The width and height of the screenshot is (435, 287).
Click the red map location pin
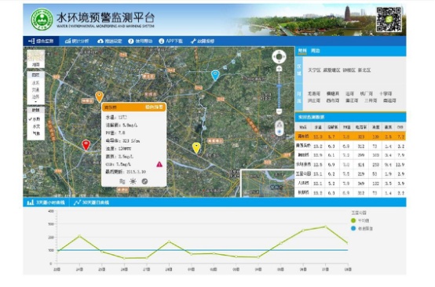(x=86, y=145)
